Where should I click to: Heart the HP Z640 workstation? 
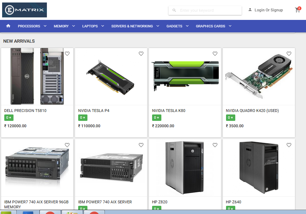pos(289,145)
